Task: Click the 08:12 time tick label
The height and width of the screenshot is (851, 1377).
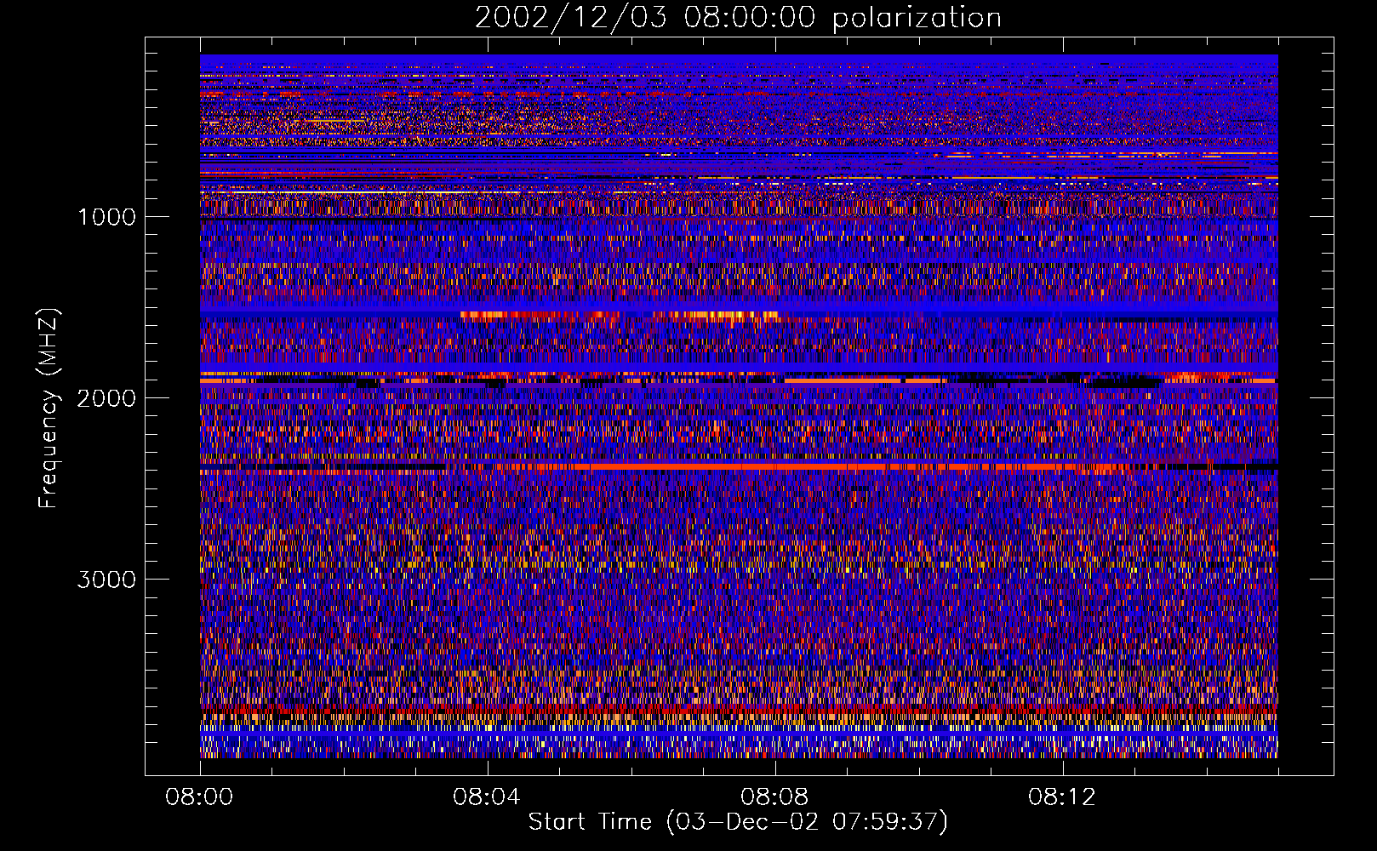Action: [x=1062, y=797]
